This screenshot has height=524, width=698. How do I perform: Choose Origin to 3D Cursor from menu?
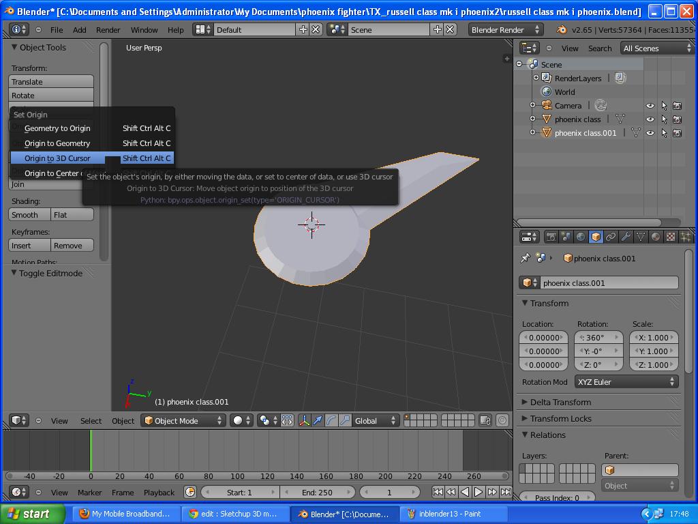[x=58, y=158]
